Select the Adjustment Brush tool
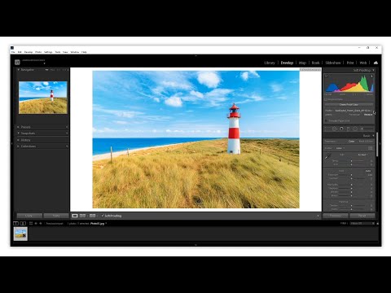 367,129
